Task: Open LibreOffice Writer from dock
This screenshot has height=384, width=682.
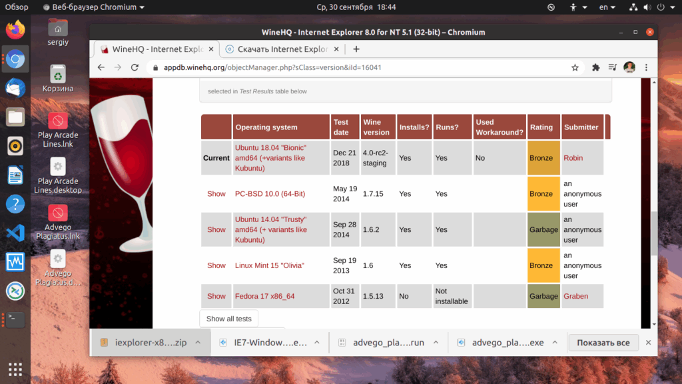Action: (x=15, y=175)
